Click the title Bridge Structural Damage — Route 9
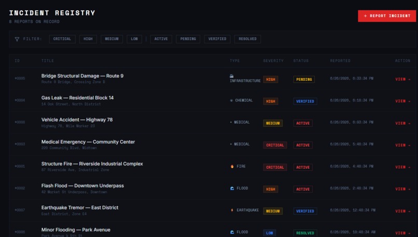This screenshot has height=237, width=418. pyautogui.click(x=82, y=76)
